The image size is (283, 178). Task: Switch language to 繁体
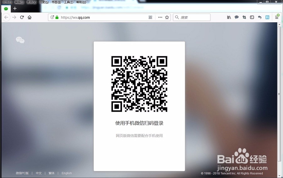pyautogui.click(x=52, y=173)
